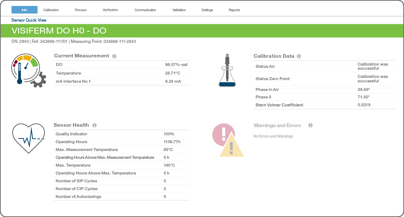This screenshot has width=404, height=217.
Task: Click the warning and error alert icon
Action: point(228,140)
